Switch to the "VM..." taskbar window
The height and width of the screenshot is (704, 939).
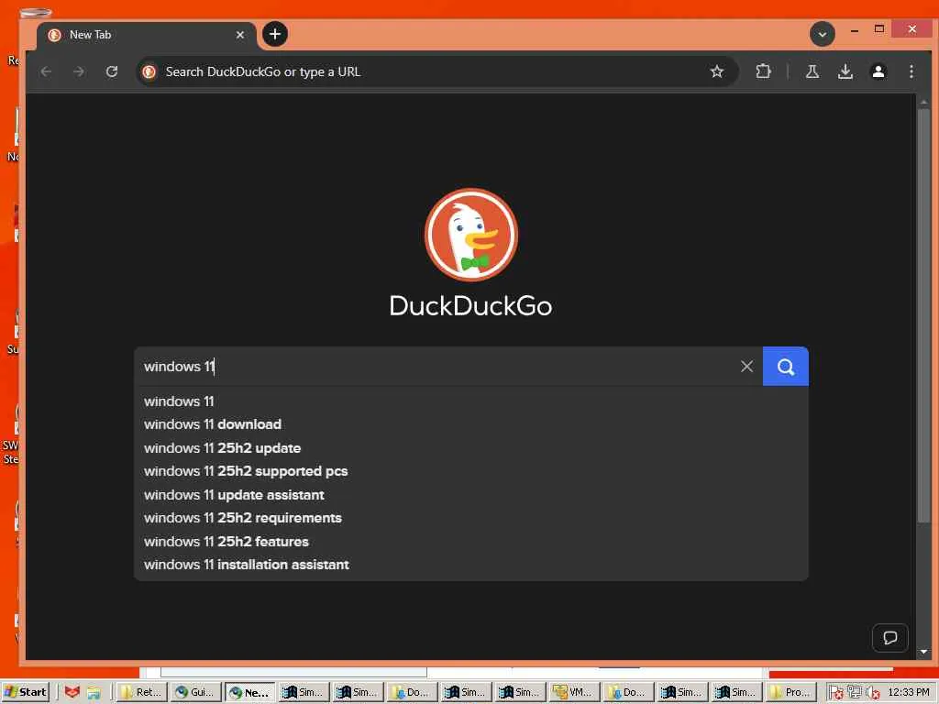pos(574,692)
